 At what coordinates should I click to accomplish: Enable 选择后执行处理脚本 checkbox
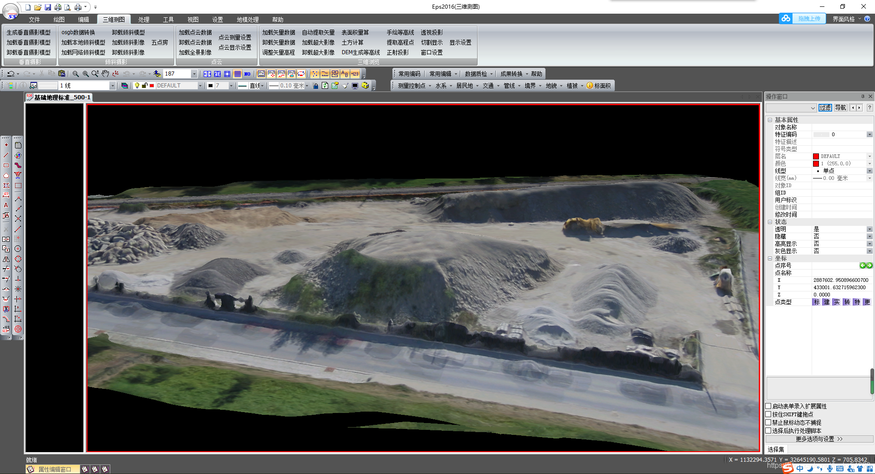(768, 431)
